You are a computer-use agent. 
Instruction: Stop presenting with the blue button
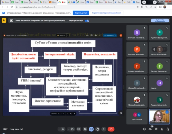[160, 21]
